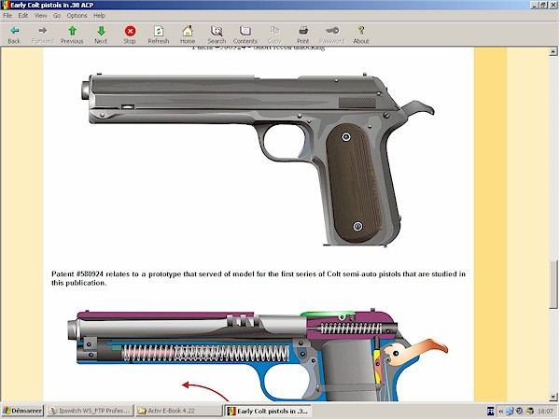Click the Colt pistol exterior illustration
This screenshot has height=420, width=560.
click(258, 159)
